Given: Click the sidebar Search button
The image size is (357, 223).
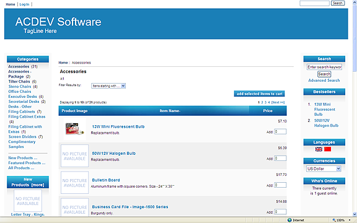Looking at the screenshot, I should point(324,74).
